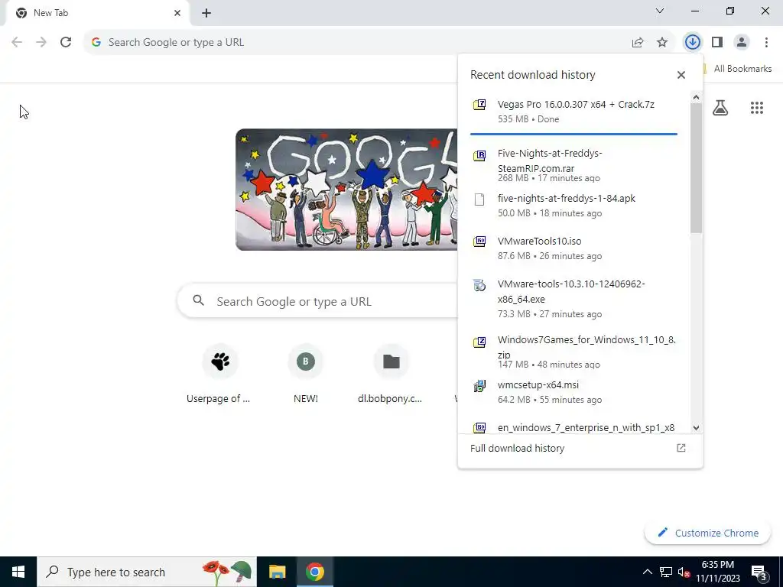Open Chrome Labs flask icon
Viewport: 783px width, 587px height.
[720, 107]
